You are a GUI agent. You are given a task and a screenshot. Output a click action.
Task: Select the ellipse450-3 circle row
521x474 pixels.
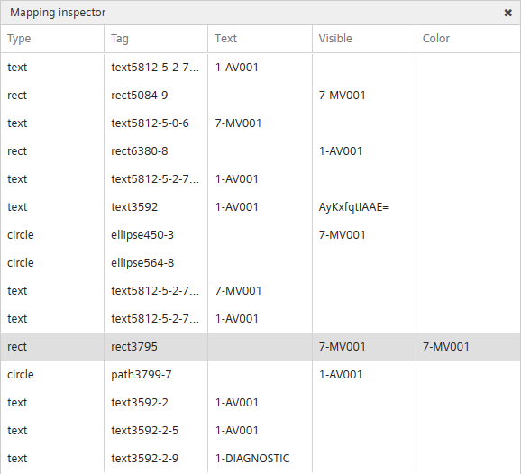pos(260,235)
